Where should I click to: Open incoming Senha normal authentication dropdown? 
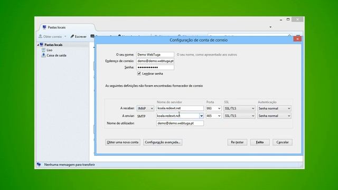pyautogui.click(x=274, y=108)
